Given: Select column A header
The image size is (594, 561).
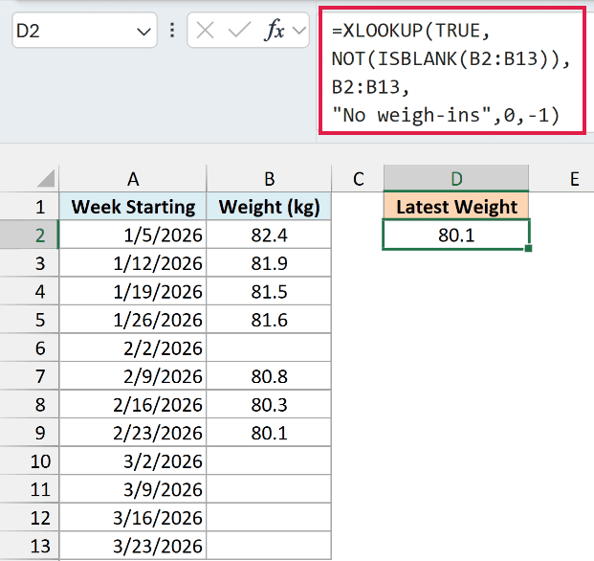Looking at the screenshot, I should click(x=133, y=178).
